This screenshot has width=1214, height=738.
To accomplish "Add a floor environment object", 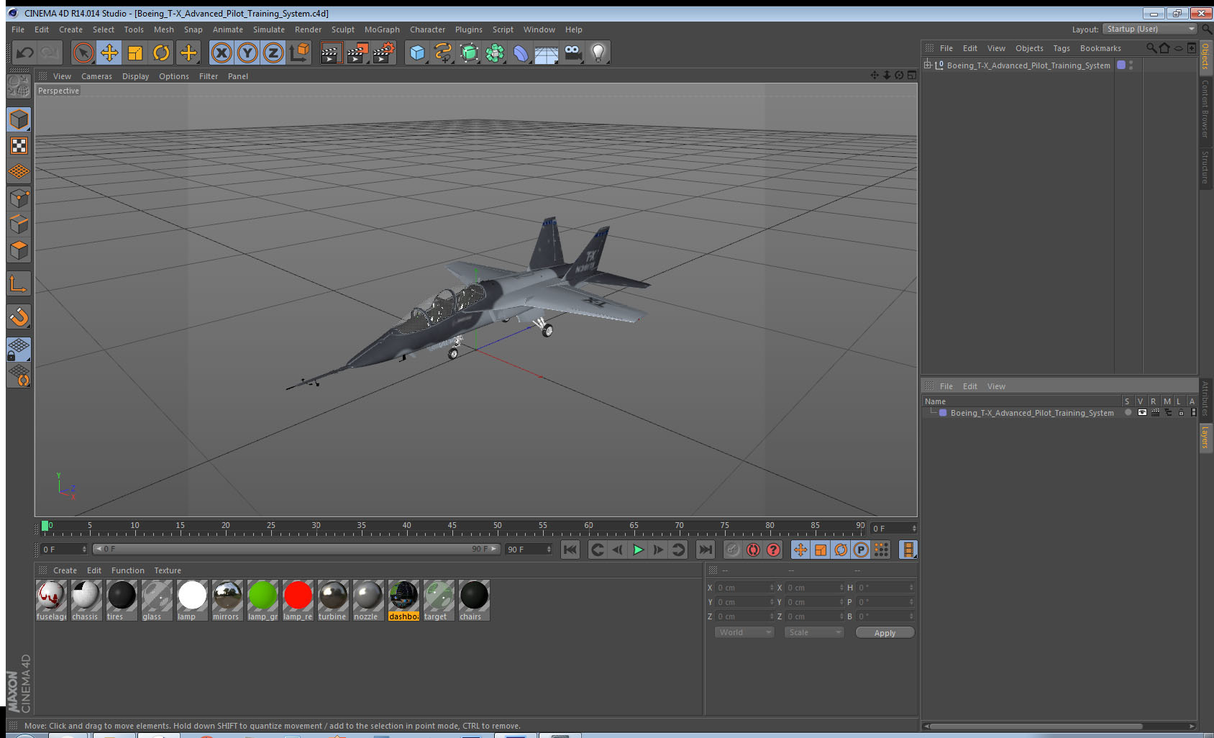I will point(547,54).
